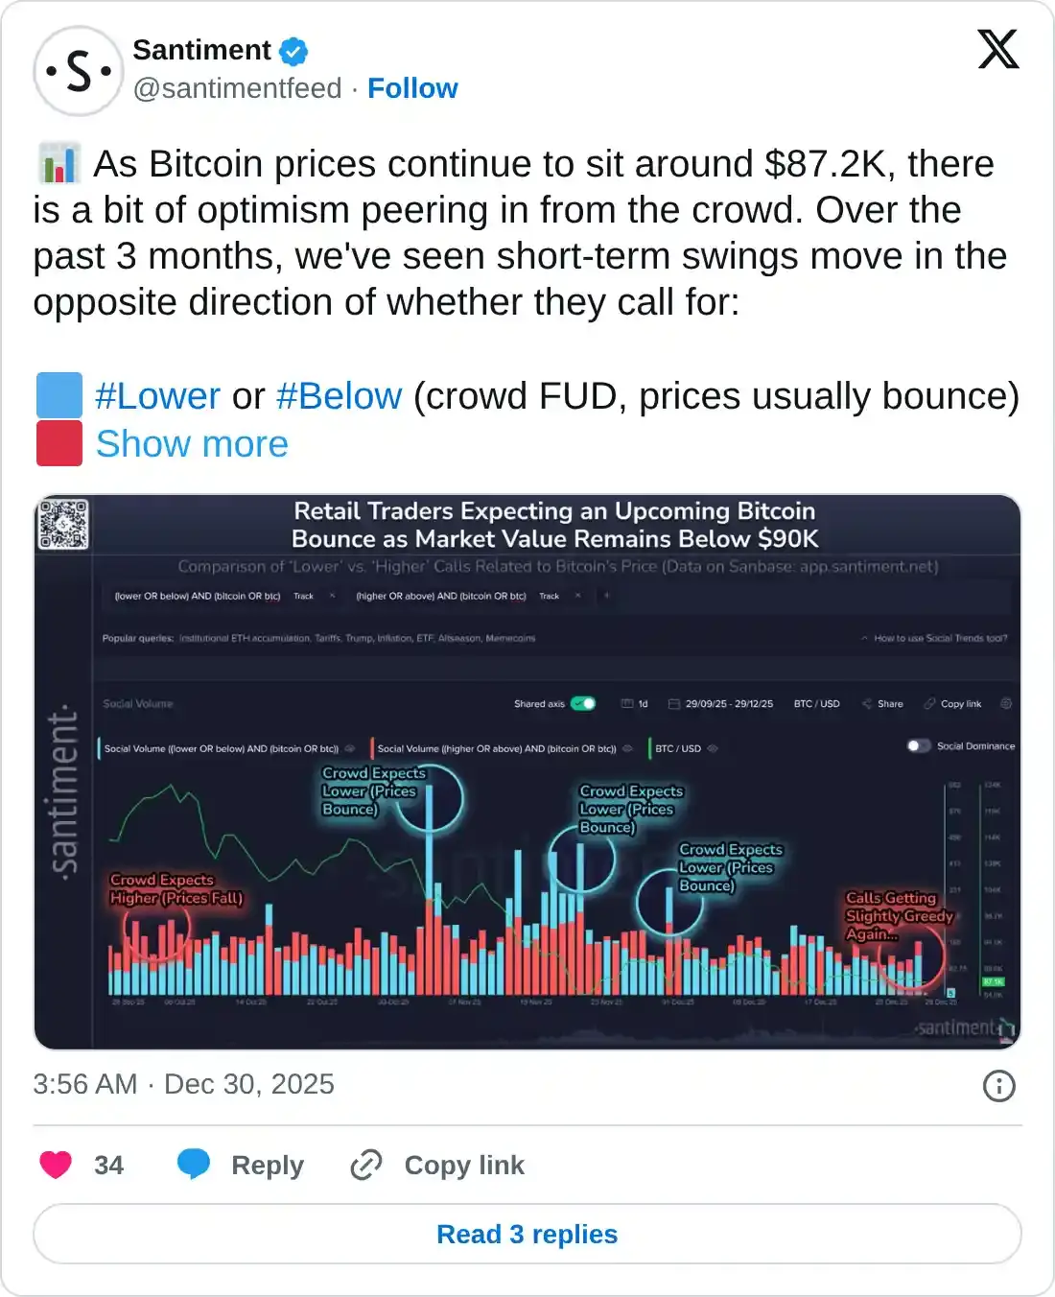1055x1297 pixels.
Task: Click the X app logo at the top right
Action: click(x=997, y=50)
